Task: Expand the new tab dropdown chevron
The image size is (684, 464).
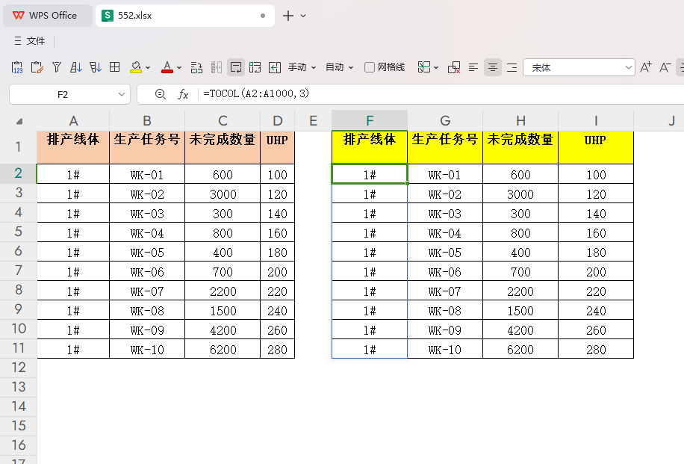Action: [x=303, y=16]
